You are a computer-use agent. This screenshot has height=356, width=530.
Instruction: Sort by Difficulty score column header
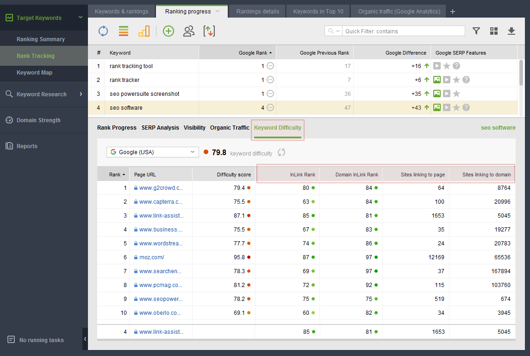coord(224,175)
